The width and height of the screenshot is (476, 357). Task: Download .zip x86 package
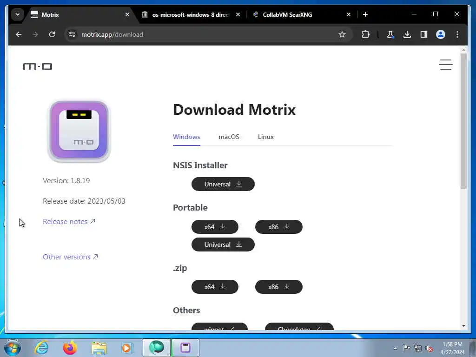pyautogui.click(x=279, y=287)
